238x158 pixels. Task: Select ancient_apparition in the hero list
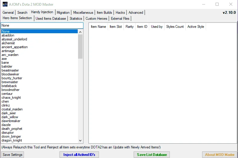[x=39, y=47]
